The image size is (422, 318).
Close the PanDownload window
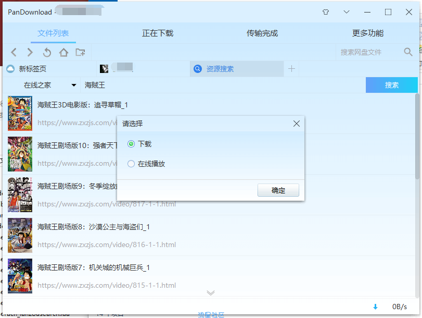pos(409,12)
